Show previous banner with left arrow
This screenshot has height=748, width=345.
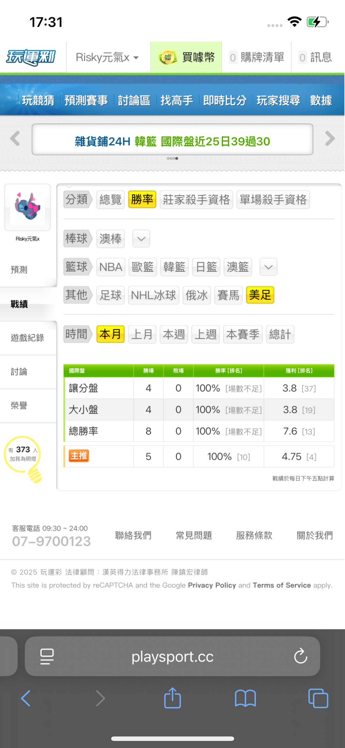click(x=15, y=139)
